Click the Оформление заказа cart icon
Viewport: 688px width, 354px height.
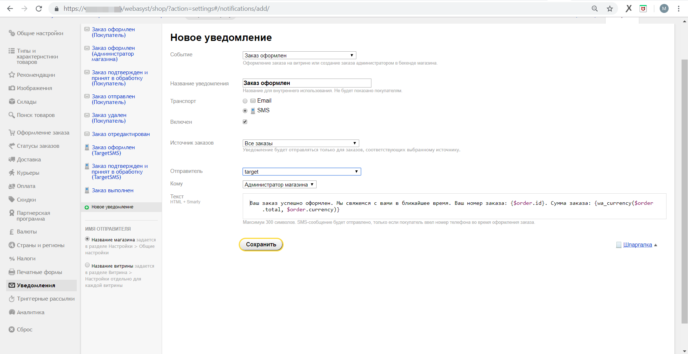12,133
